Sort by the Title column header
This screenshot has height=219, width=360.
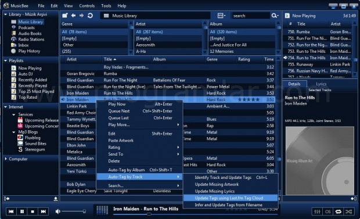(x=107, y=59)
